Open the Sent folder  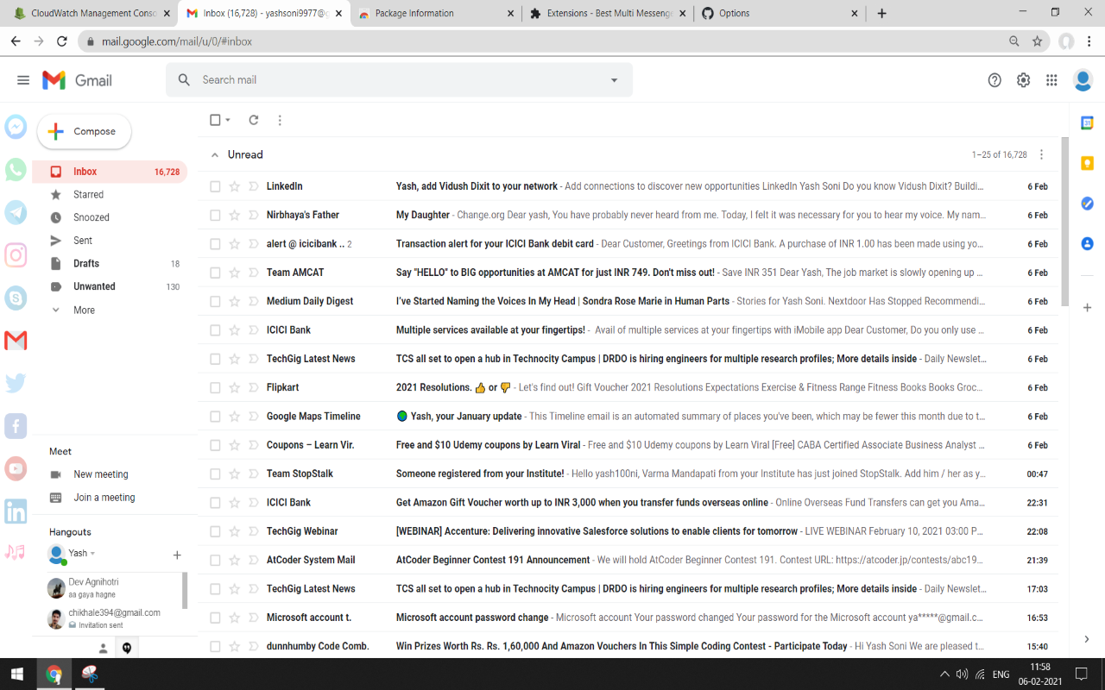click(110, 241)
